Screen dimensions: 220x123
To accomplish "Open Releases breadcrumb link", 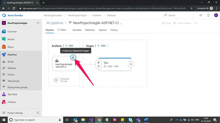I will pyautogui.click(x=112, y=15).
